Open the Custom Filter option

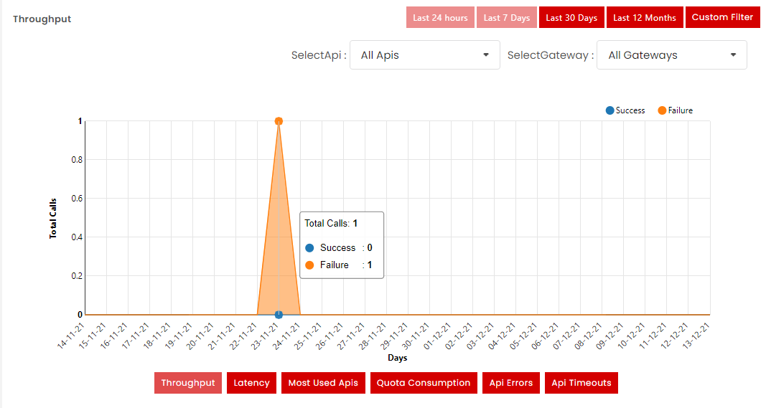pos(722,17)
